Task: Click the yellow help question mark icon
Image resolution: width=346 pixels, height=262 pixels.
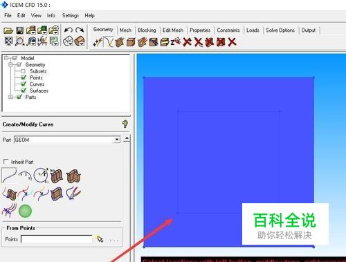Action: point(125,124)
